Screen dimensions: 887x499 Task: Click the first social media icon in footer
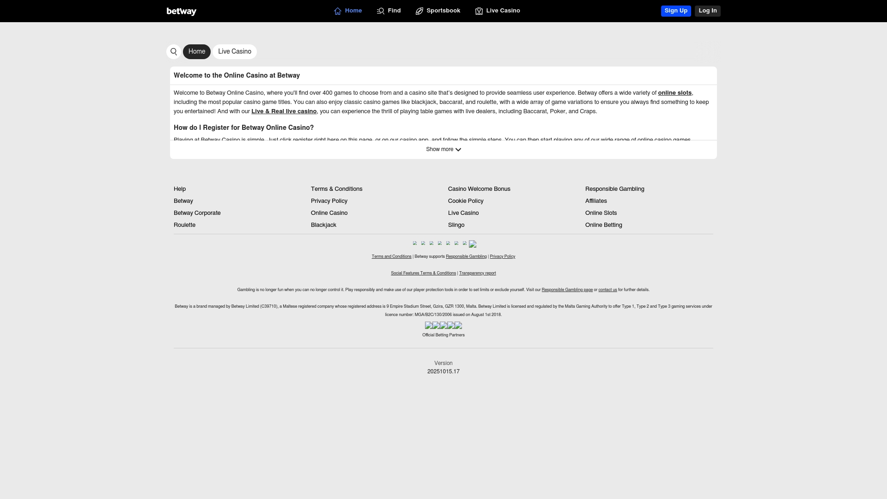pyautogui.click(x=415, y=243)
